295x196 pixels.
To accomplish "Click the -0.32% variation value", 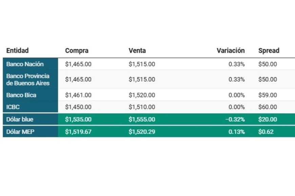I will (235, 119).
